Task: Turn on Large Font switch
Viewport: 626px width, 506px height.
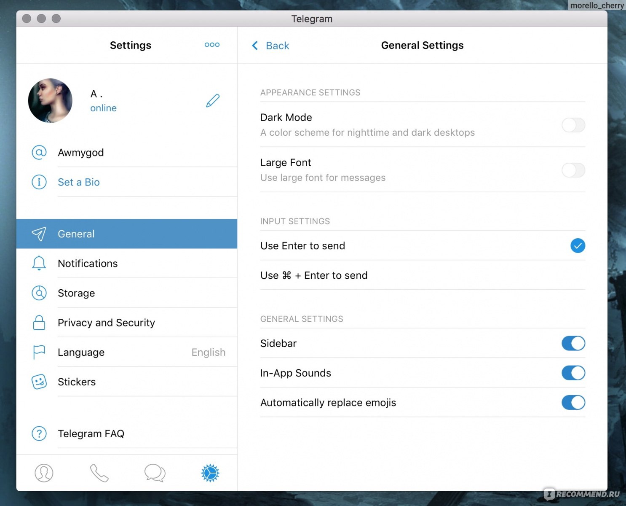Action: 573,170
